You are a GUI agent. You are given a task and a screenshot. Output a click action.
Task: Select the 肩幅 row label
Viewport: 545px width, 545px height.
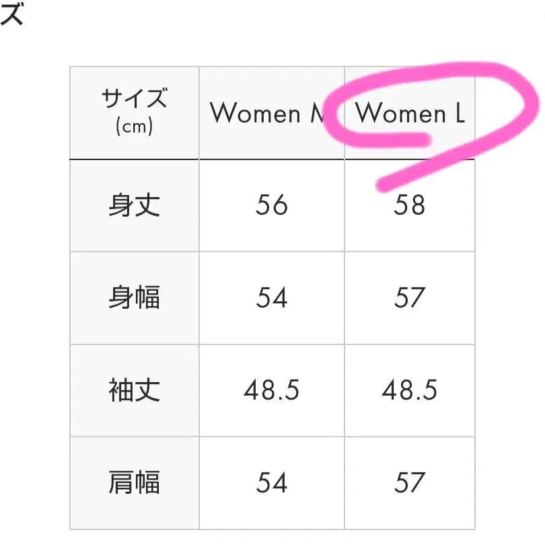click(x=134, y=482)
